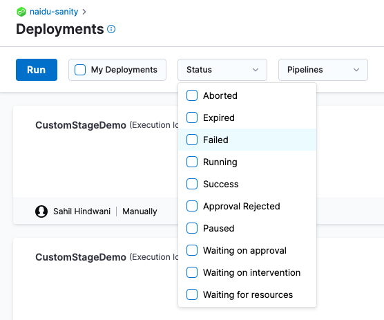Click the info icon next to Deployments

coord(111,29)
